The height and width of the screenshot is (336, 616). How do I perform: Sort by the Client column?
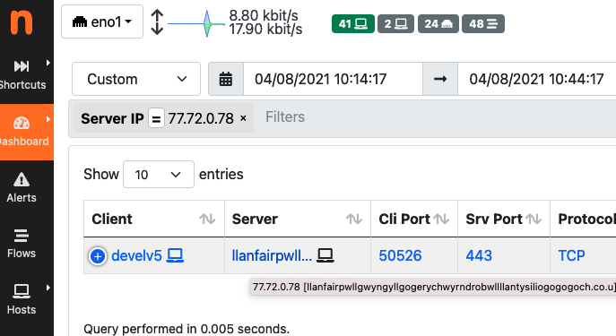tap(153, 219)
